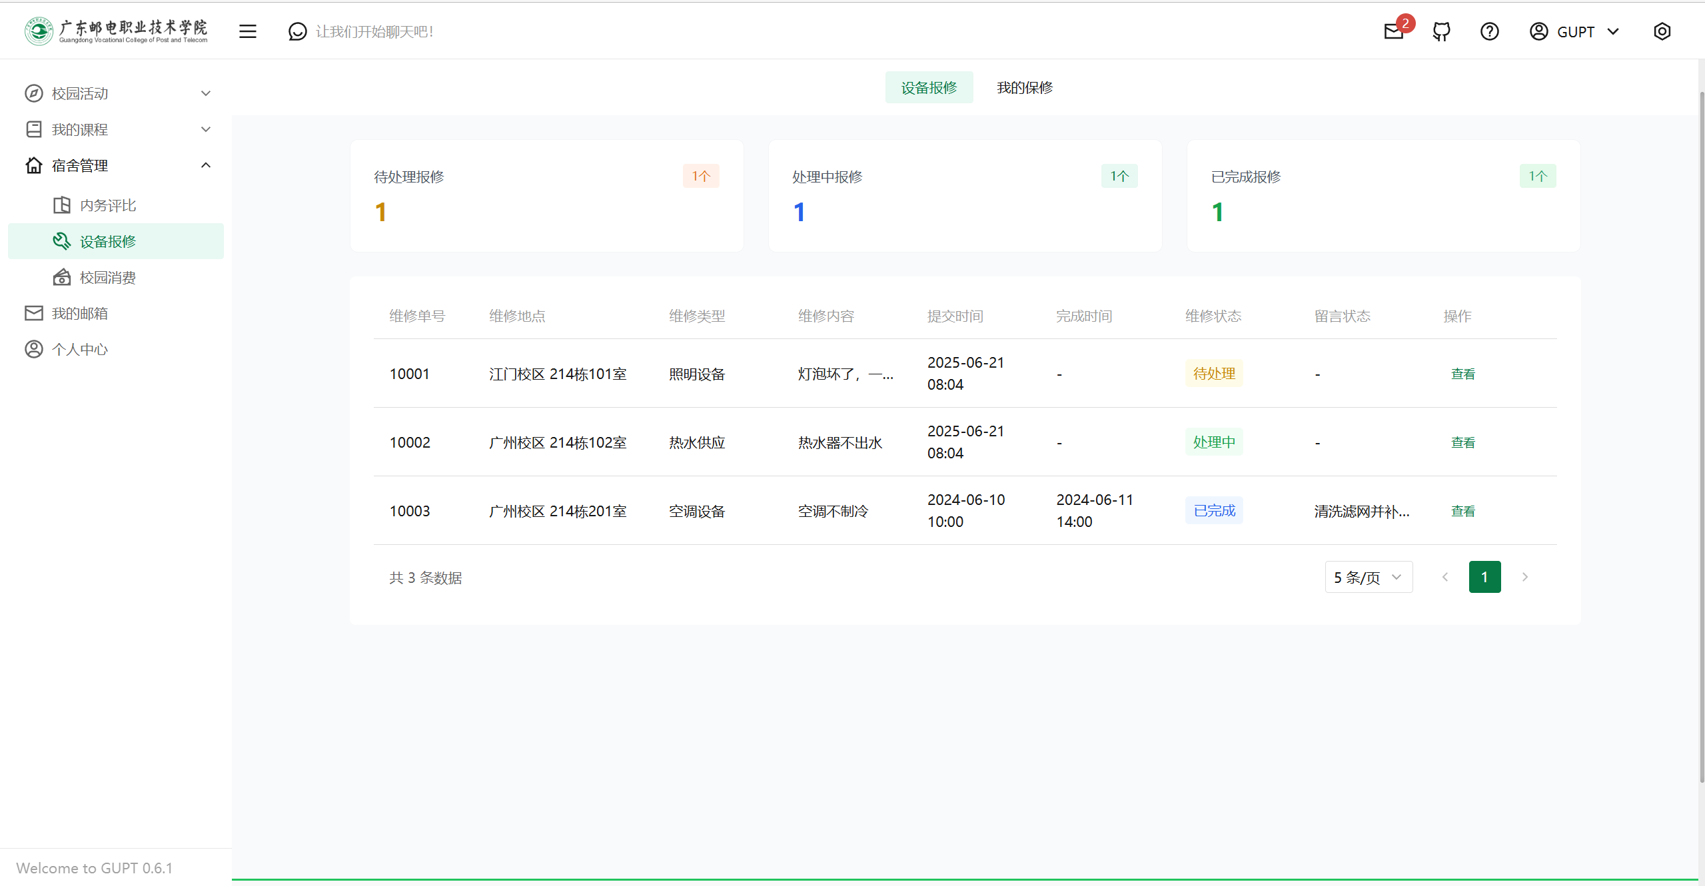Click the GitHub icon in header

[1442, 31]
